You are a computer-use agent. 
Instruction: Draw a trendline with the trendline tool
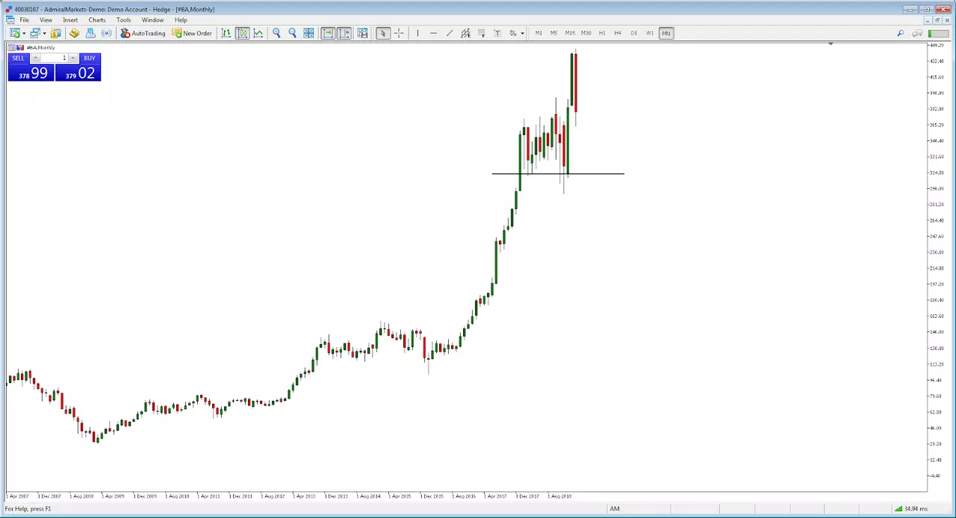click(449, 33)
